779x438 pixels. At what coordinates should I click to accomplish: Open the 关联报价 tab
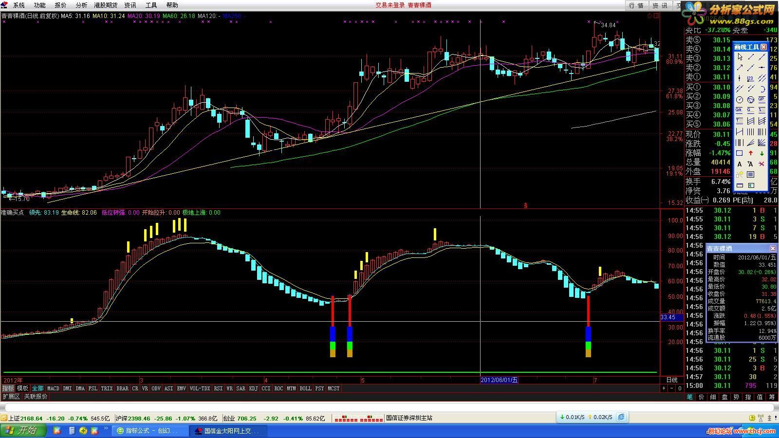coord(36,397)
